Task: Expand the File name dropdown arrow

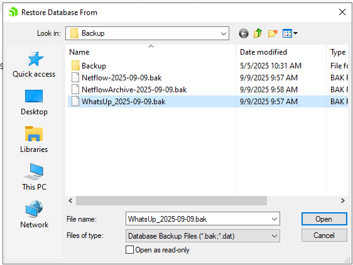Action: tap(274, 219)
